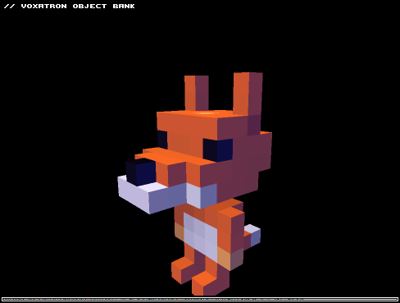Select the fox's partially hidden far eye
This screenshot has width=400, height=303.
[162, 140]
